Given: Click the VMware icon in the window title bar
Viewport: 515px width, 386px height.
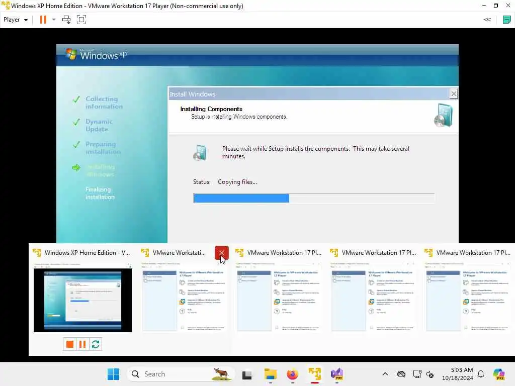Looking at the screenshot, I should [5, 6].
